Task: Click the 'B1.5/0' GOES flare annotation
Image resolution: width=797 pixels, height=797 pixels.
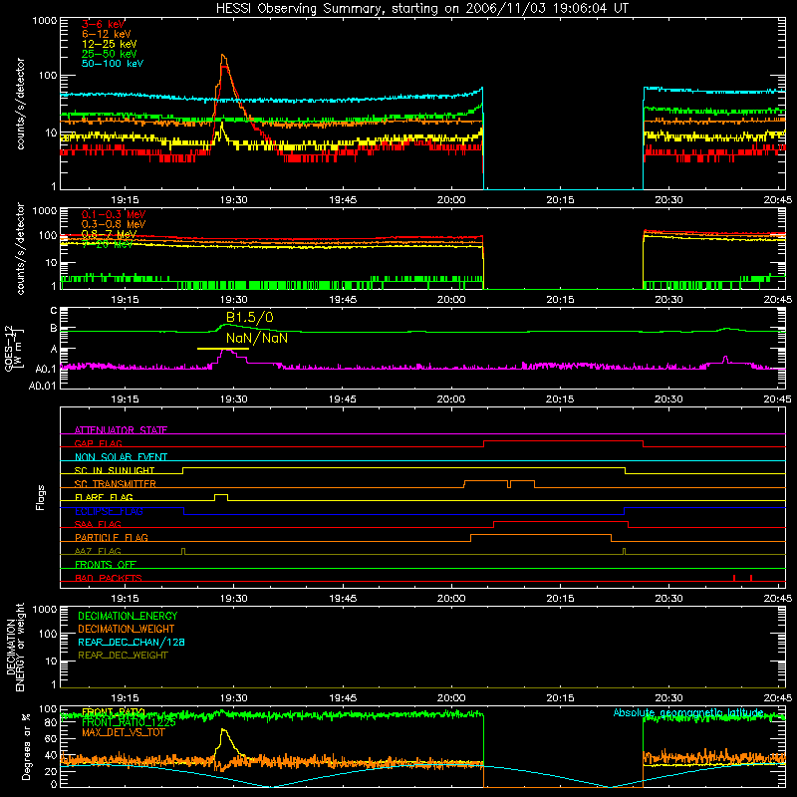Action: (250, 318)
